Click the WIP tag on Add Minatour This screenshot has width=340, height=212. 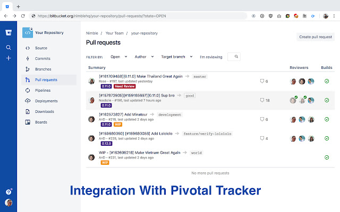pyautogui.click(x=118, y=125)
